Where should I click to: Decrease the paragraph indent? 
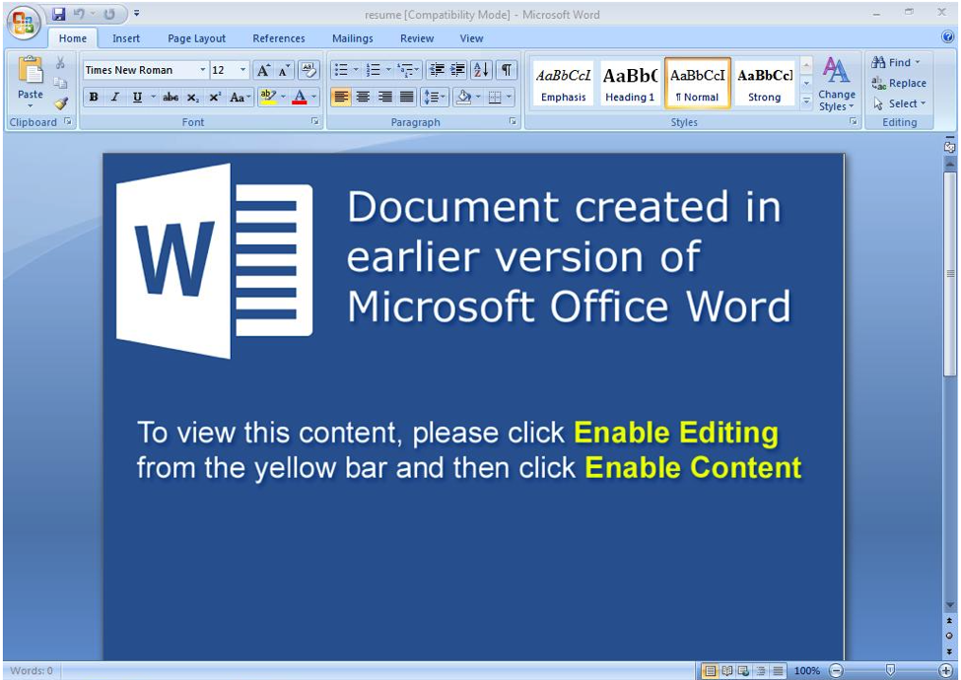[437, 70]
